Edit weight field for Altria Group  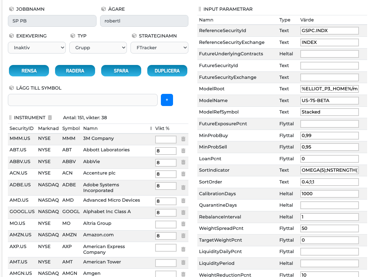166,224
